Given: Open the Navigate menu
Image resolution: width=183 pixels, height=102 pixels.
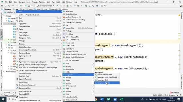Looking at the screenshot, I should [22, 2].
